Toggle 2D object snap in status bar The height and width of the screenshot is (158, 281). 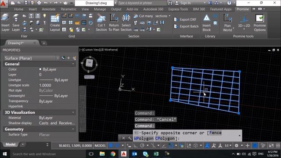pyautogui.click(x=171, y=145)
